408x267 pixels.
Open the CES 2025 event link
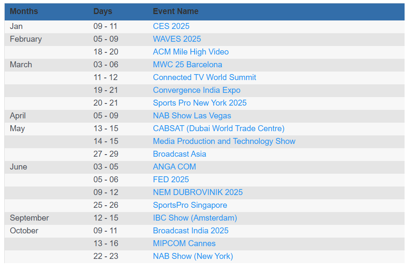[x=171, y=26]
